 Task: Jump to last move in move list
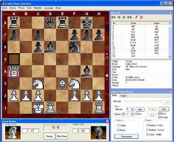(129, 17)
